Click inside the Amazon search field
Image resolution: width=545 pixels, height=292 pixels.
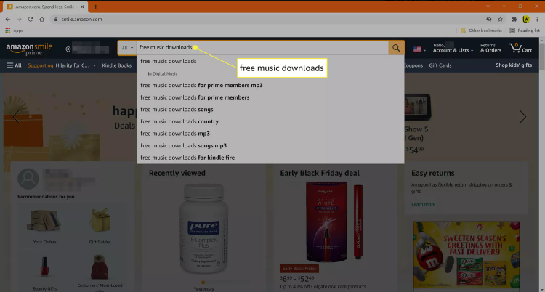click(262, 48)
